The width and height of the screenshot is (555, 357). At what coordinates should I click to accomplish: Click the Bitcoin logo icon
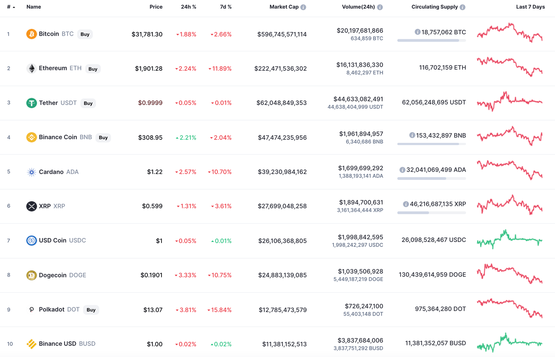pos(31,34)
